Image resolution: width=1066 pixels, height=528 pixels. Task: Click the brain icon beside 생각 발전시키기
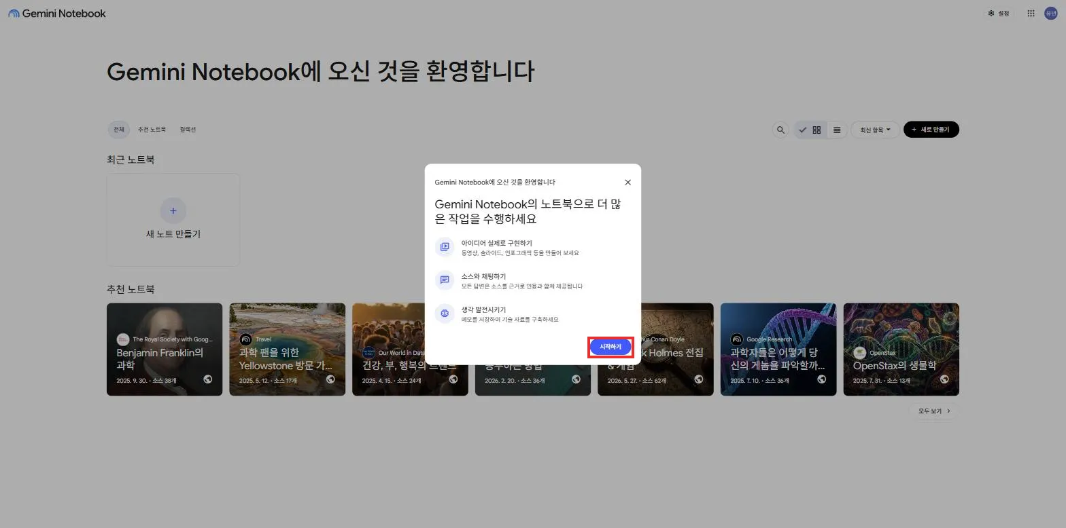click(445, 313)
